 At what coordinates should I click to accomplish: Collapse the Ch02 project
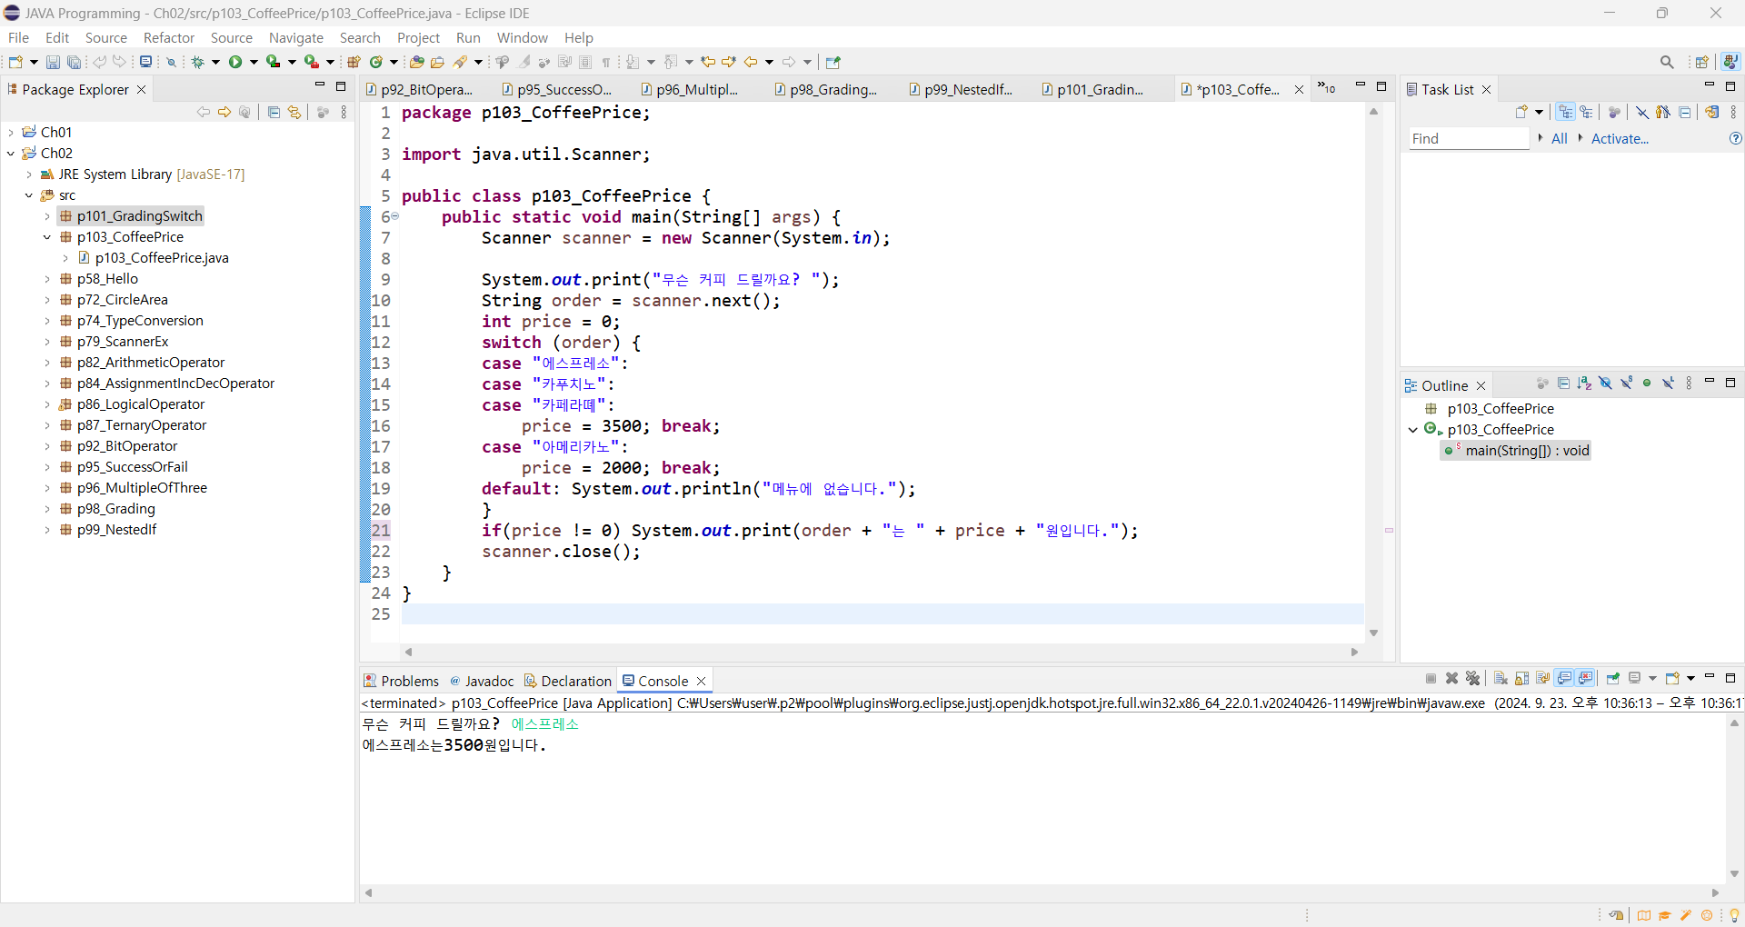pyautogui.click(x=11, y=154)
